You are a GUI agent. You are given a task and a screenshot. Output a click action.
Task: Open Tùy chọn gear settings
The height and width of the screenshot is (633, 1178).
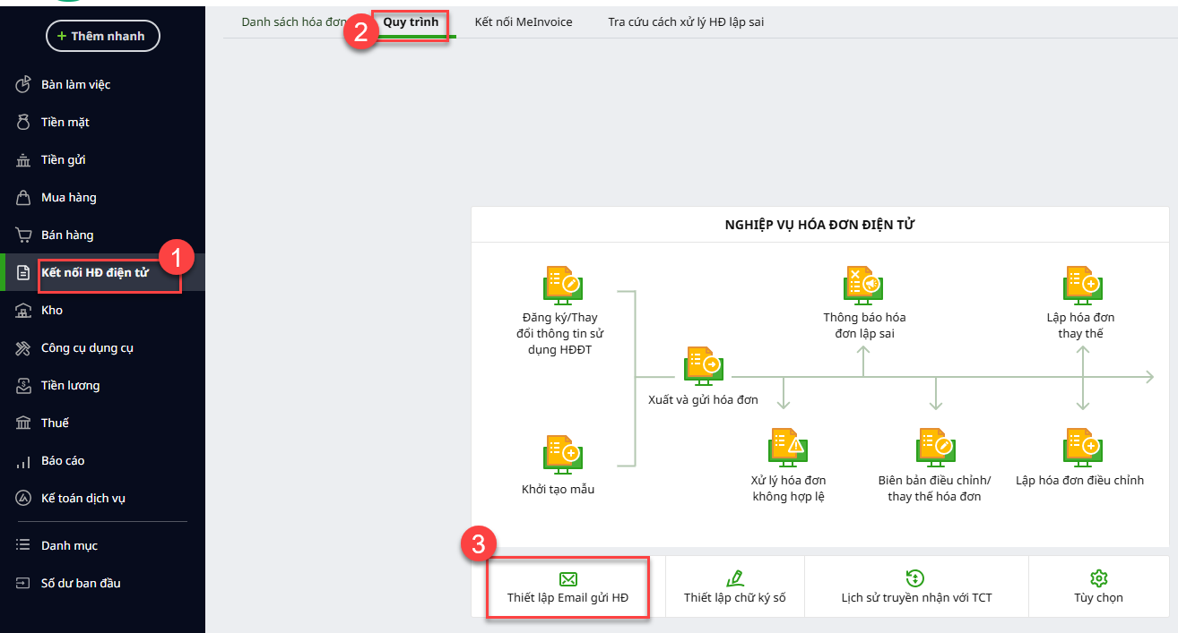point(1098,587)
